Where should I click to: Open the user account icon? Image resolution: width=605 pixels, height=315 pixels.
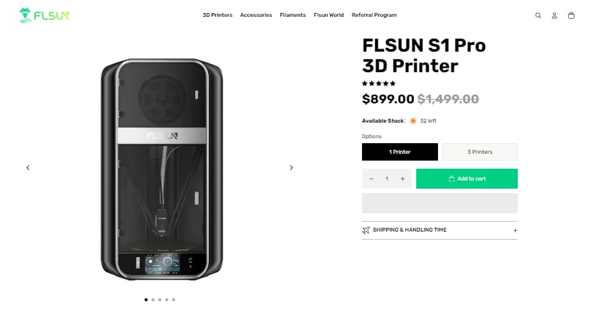click(555, 16)
